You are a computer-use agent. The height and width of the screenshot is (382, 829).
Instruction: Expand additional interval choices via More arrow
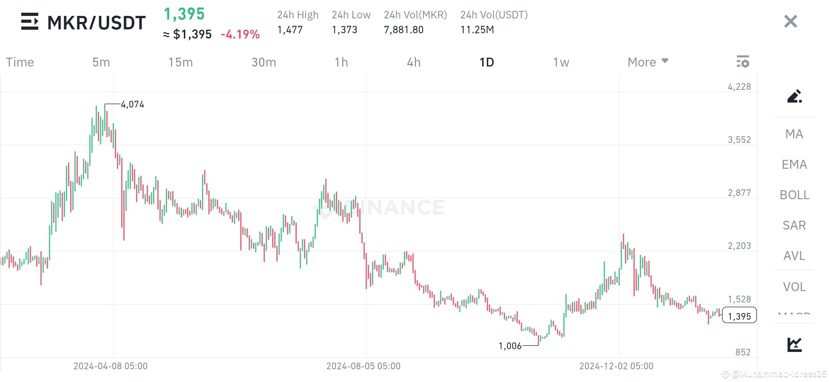tap(665, 61)
